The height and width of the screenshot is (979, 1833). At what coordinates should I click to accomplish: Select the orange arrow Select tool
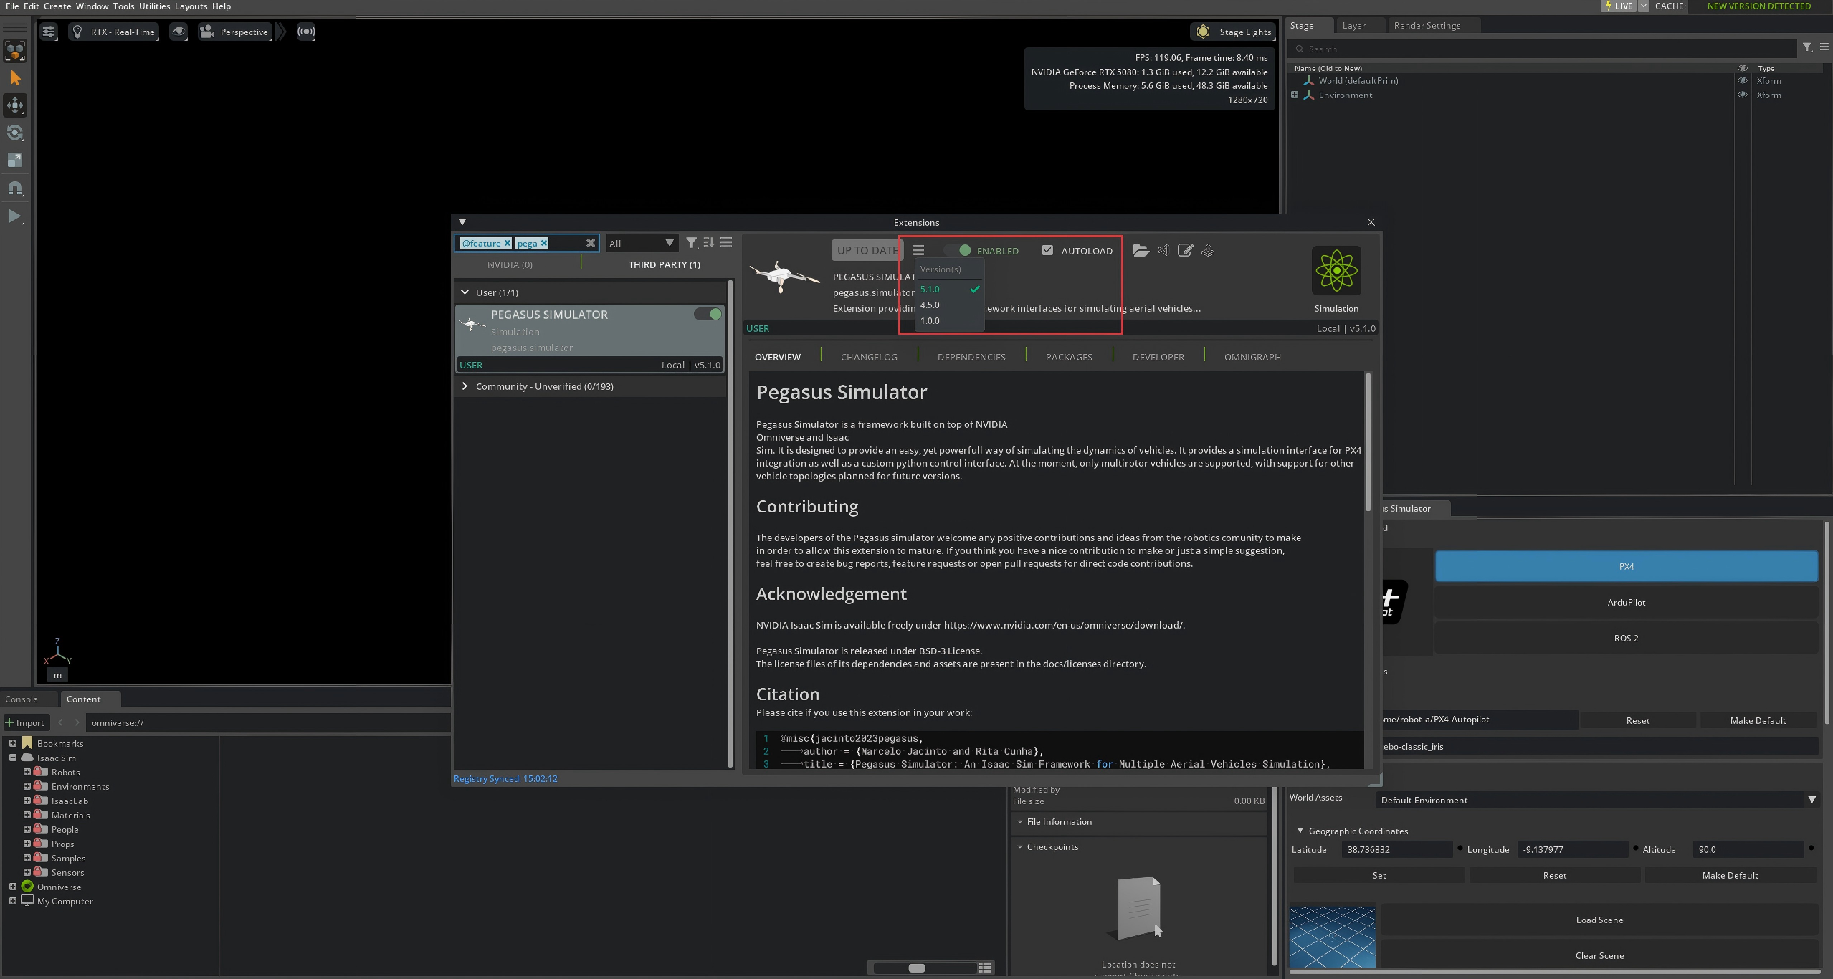pos(15,78)
